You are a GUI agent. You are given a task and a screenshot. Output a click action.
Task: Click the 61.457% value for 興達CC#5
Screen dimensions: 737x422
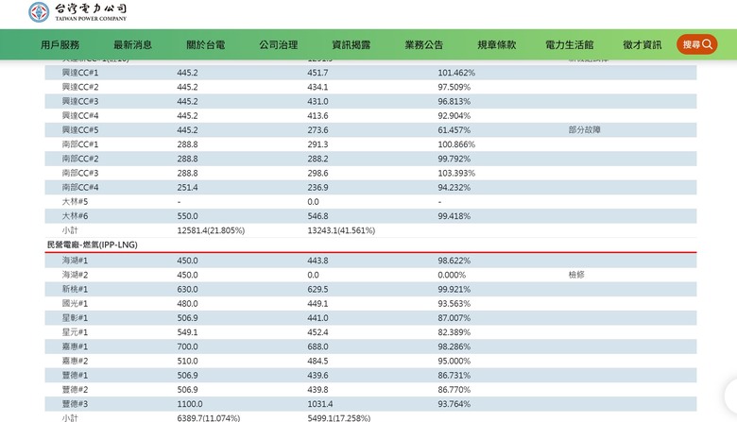[x=454, y=130]
